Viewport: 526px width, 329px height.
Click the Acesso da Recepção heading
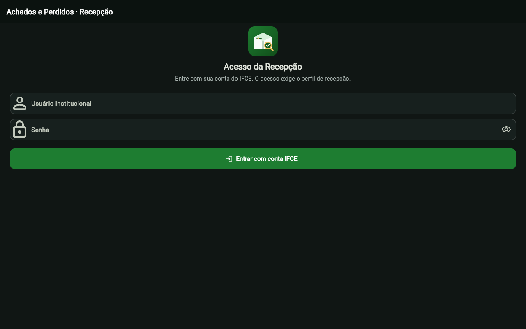(x=263, y=67)
